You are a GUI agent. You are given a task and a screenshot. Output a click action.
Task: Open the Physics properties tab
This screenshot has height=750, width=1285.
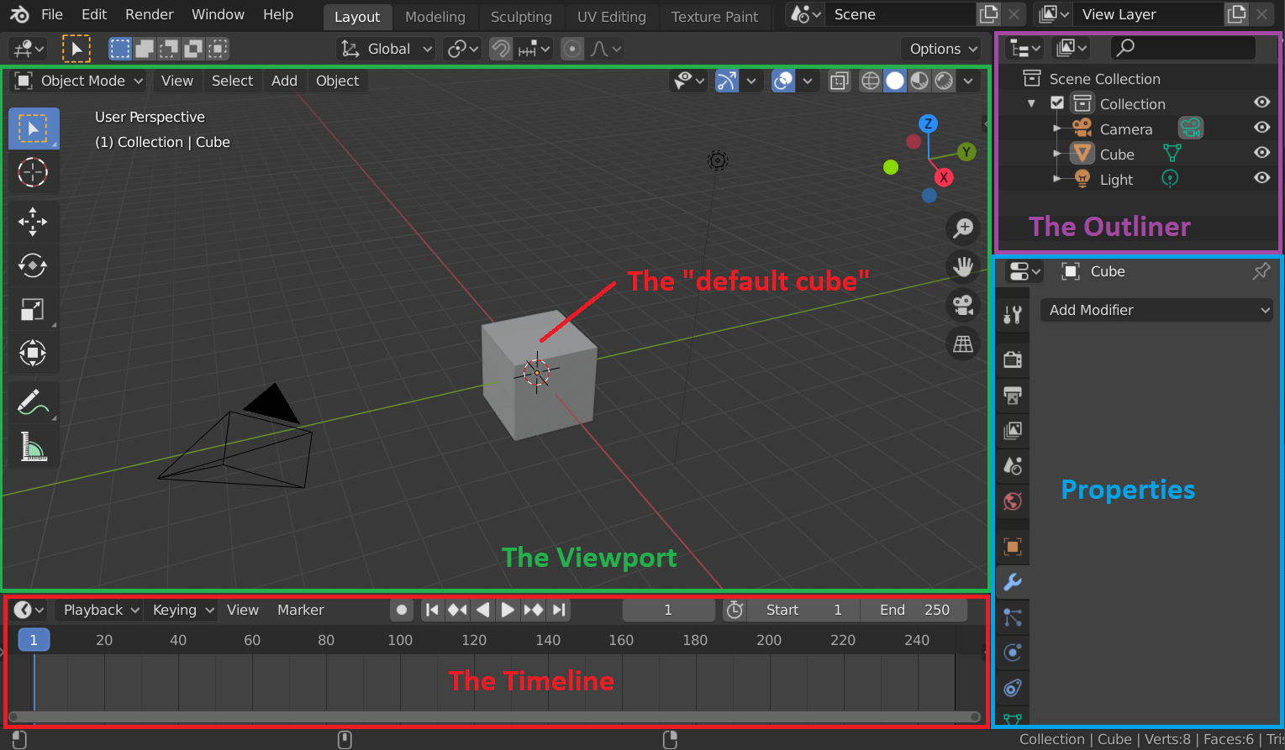tap(1013, 653)
